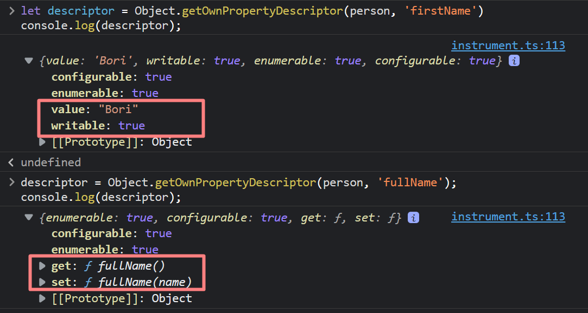The width and height of the screenshot is (588, 313).
Task: Click the return arrow beside undefined
Action: [11, 162]
